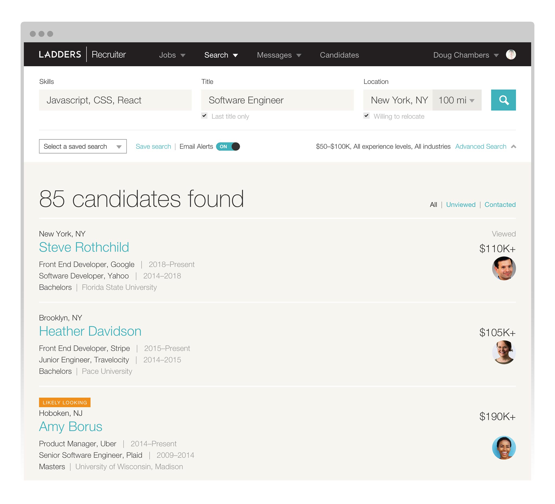Click the teal magnifier search button
555x504 pixels.
point(503,100)
